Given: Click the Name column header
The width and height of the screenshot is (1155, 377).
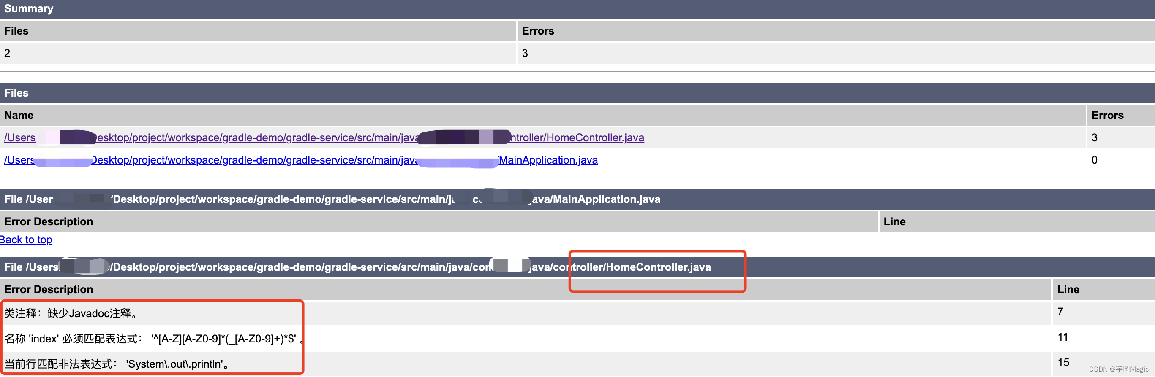Looking at the screenshot, I should [x=542, y=115].
